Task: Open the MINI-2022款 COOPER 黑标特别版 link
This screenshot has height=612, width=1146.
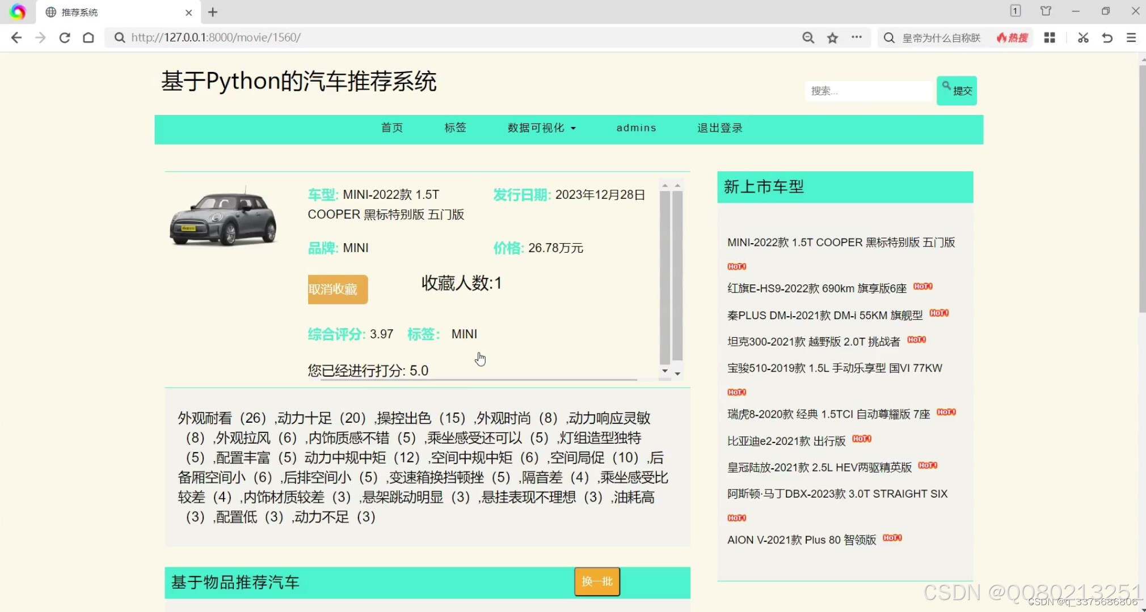Action: (x=841, y=242)
